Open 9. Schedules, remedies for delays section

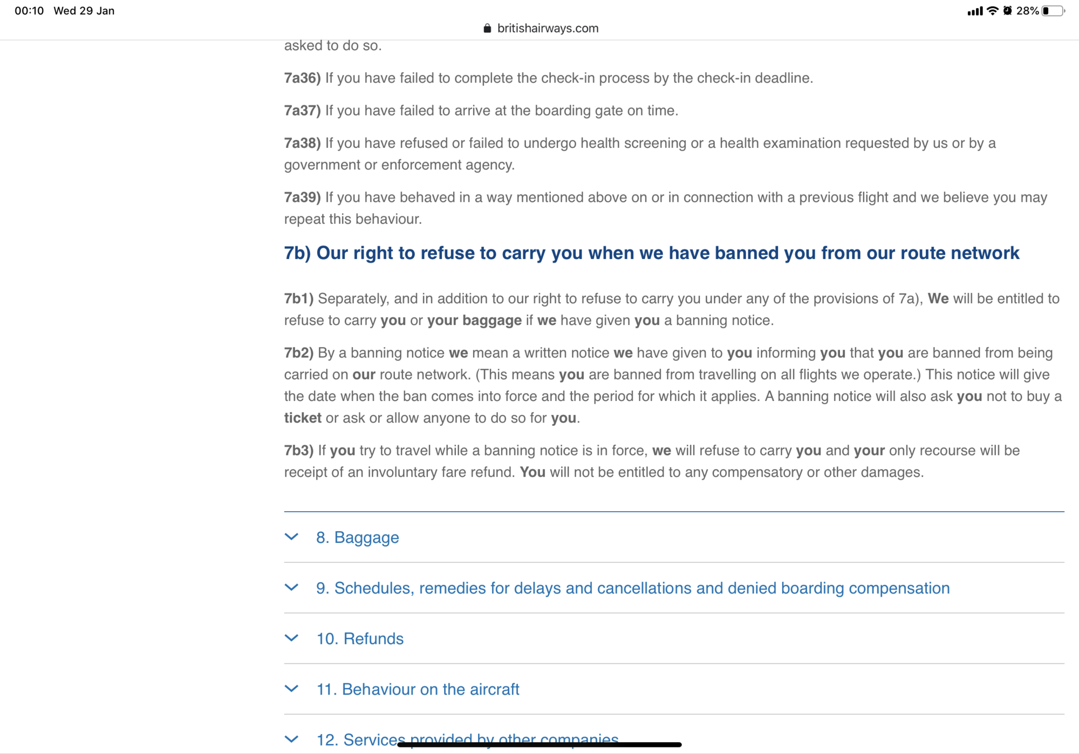pos(633,588)
